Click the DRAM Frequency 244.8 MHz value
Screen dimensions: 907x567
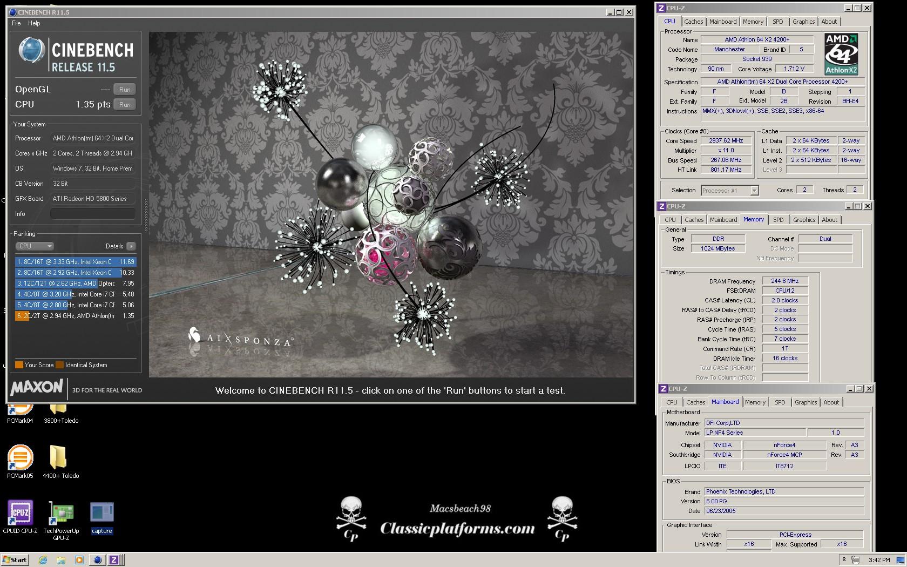point(785,281)
